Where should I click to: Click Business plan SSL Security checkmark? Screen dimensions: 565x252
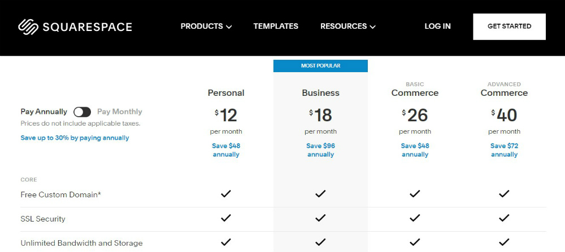pyautogui.click(x=320, y=219)
